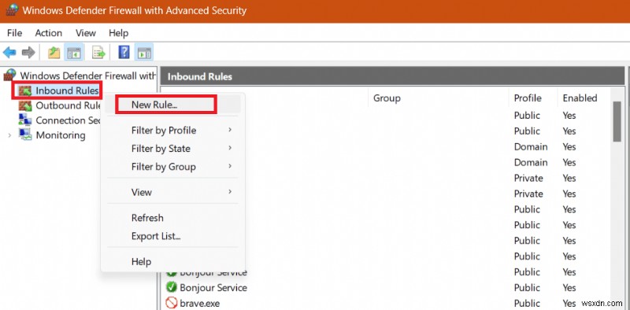Click the Windows Defender Firewall root node icon
This screenshot has height=310, width=630.
[10, 75]
